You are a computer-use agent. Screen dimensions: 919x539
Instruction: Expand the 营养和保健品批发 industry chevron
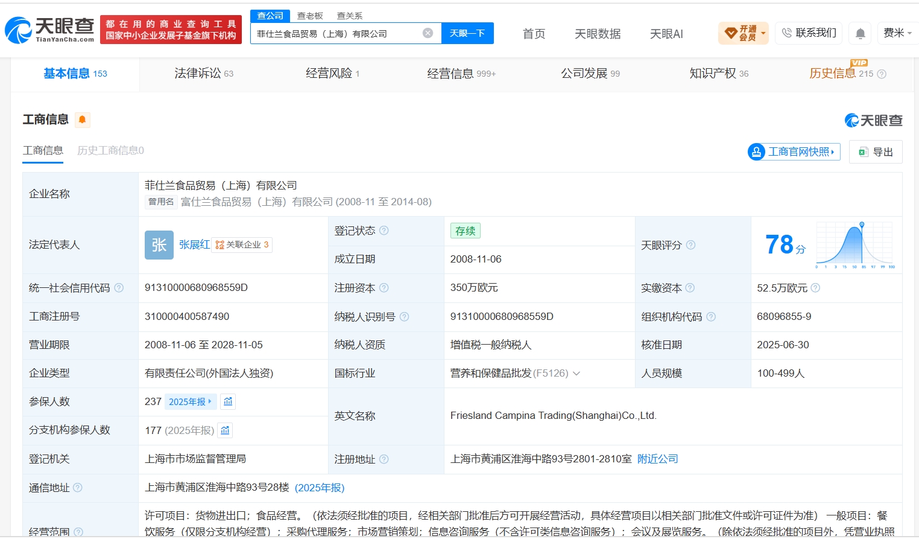tap(576, 374)
